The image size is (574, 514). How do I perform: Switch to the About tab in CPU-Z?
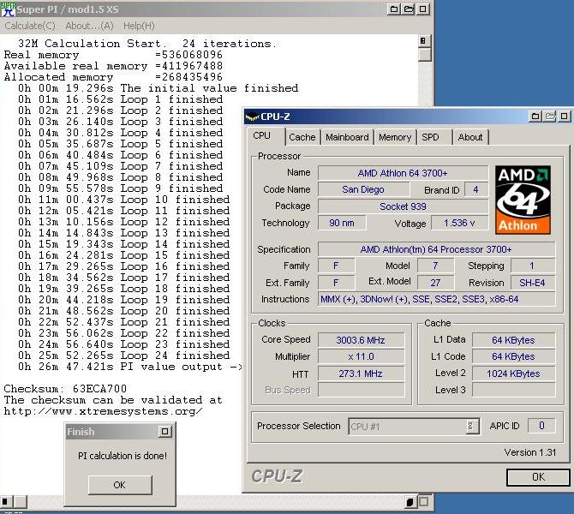coord(470,137)
